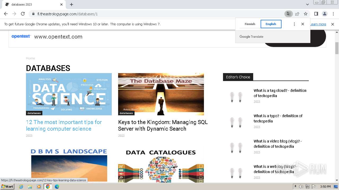Viewport: 339px width, 190px height.
Task: Open new tab with plus button
Action: 72,4
